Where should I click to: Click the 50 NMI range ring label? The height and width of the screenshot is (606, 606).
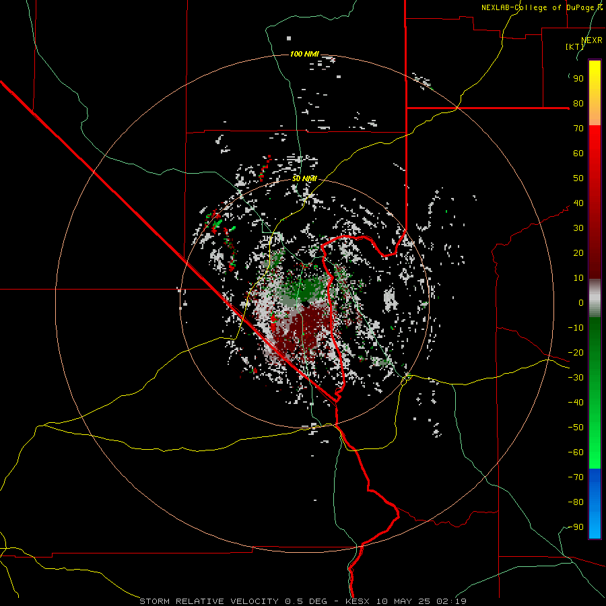(x=304, y=178)
